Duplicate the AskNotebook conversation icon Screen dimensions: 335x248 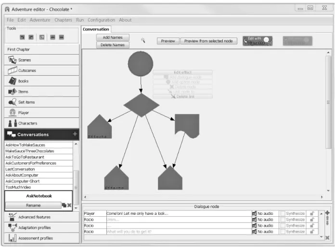coord(64,205)
